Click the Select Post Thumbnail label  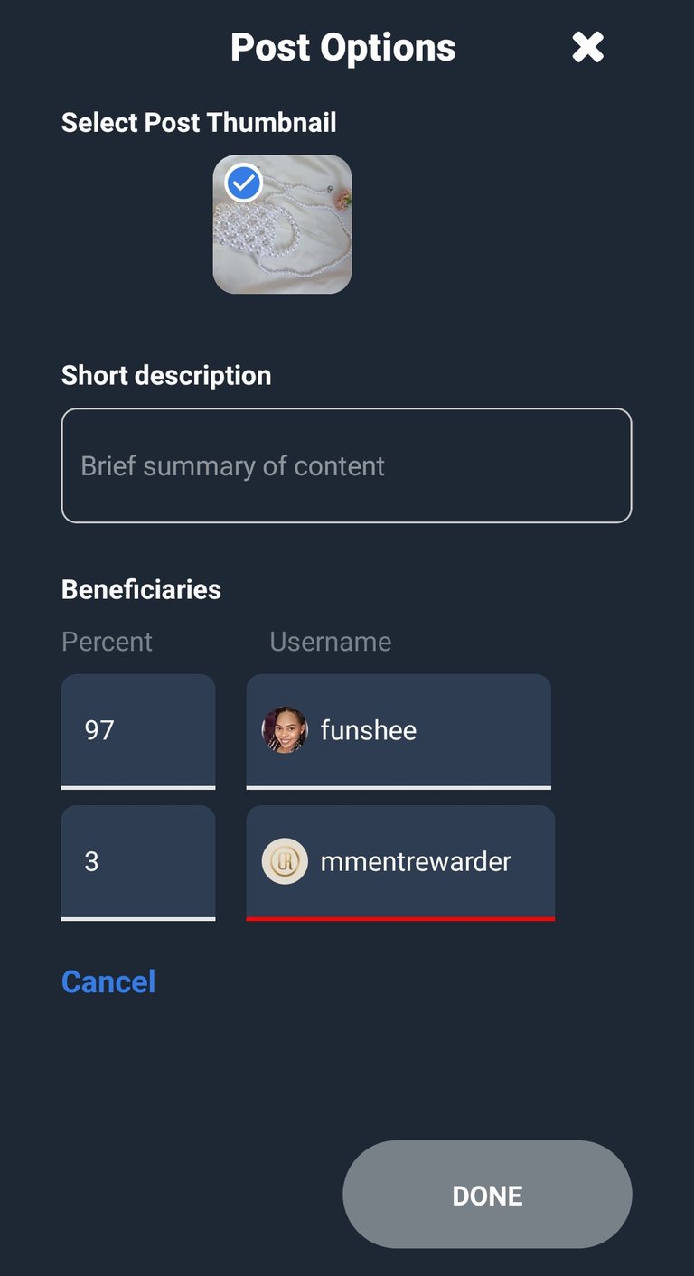coord(199,123)
